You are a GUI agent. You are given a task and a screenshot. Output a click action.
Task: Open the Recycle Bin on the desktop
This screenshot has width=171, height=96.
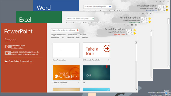tap(167, 92)
